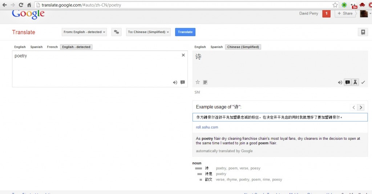Select the first noun result 诗

(x=207, y=168)
